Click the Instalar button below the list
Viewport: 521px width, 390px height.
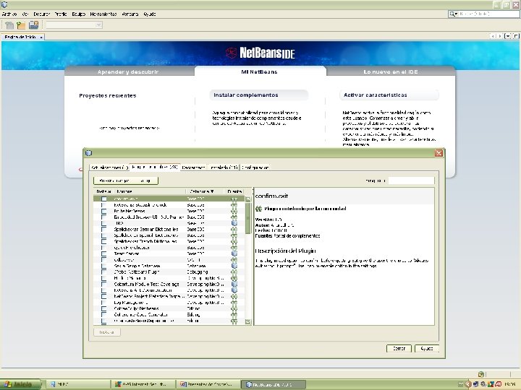pyautogui.click(x=106, y=332)
